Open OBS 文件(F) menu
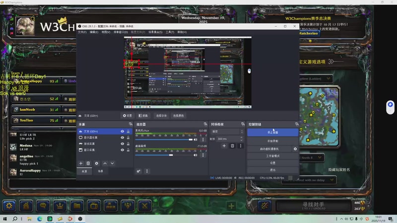 82,32
